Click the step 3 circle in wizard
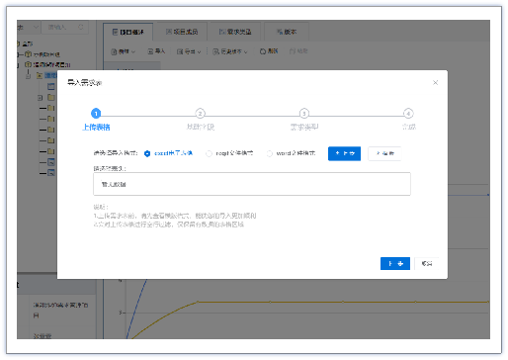 tap(304, 114)
